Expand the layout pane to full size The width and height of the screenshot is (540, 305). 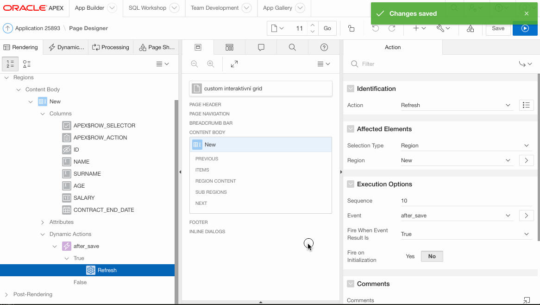coord(234,64)
